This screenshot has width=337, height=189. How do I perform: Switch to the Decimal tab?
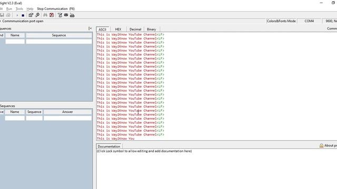(x=135, y=29)
